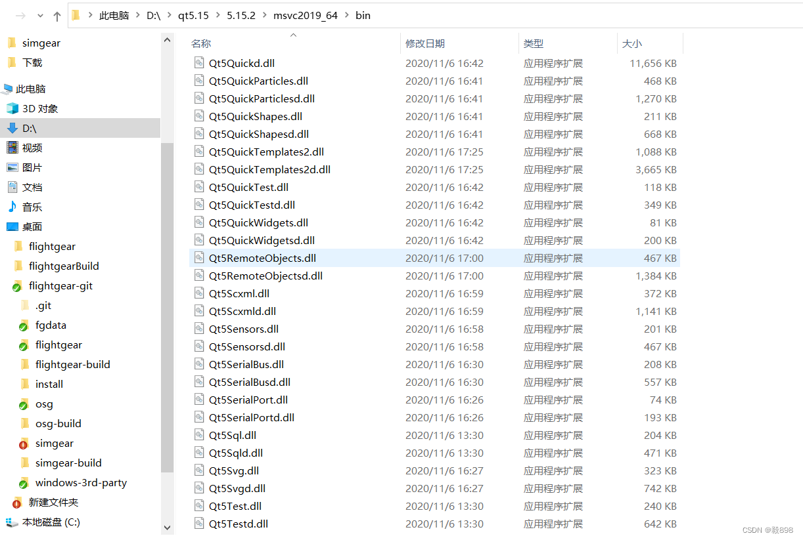Click the D:\ breadcrumb in address bar
Screen dimensions: 803x540
[x=154, y=15]
